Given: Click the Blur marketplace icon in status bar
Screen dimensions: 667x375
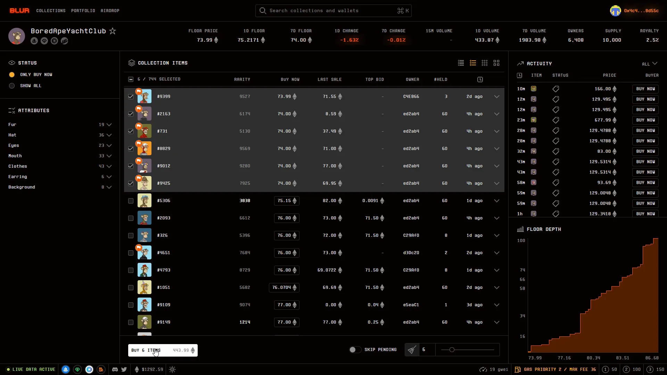Looking at the screenshot, I should [x=101, y=369].
